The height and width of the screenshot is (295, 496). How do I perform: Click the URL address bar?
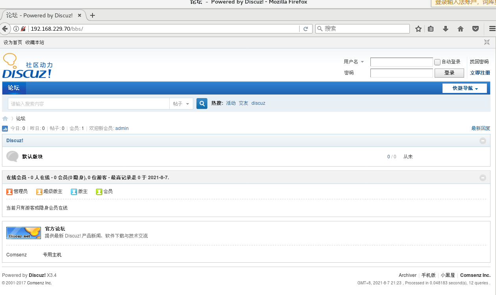163,29
